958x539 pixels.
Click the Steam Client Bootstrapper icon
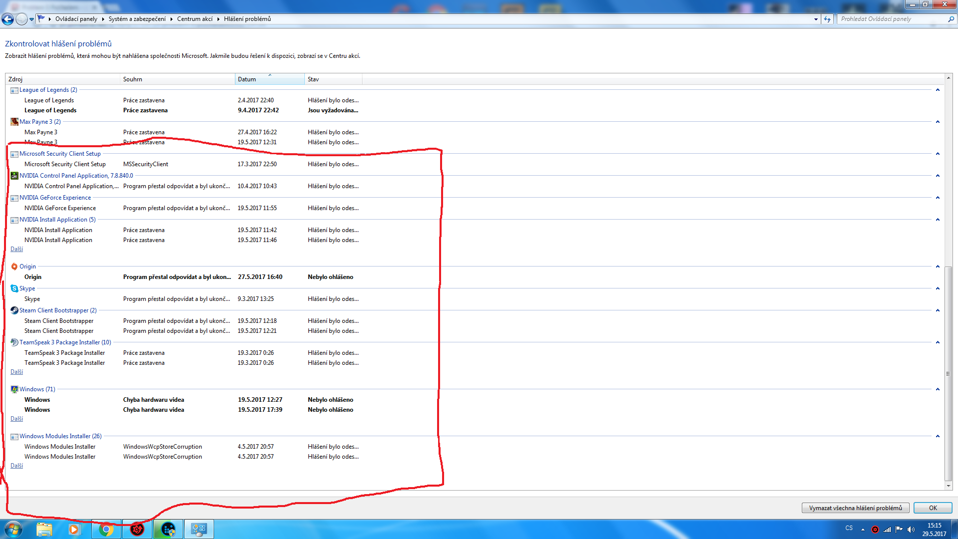(14, 310)
